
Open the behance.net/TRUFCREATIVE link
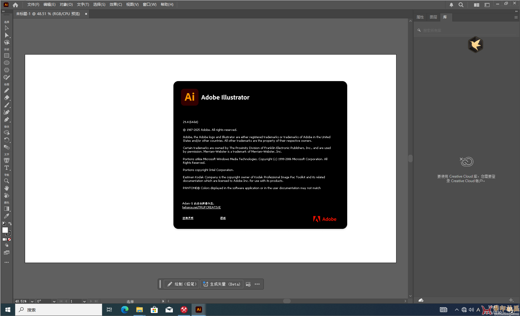click(x=202, y=207)
